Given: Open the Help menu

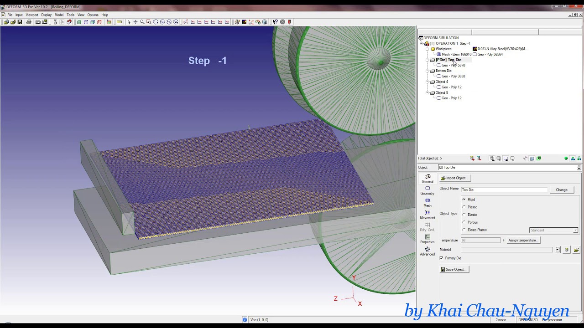Looking at the screenshot, I should click(x=104, y=15).
